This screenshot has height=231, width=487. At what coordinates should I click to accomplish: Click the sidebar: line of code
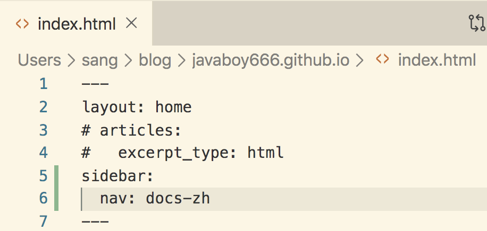click(x=117, y=176)
